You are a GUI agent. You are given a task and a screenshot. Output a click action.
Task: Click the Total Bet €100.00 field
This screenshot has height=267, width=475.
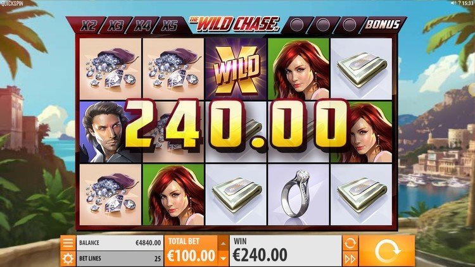[191, 251]
